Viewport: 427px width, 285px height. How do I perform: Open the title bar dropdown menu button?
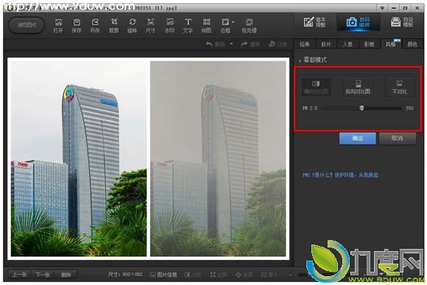(382, 8)
